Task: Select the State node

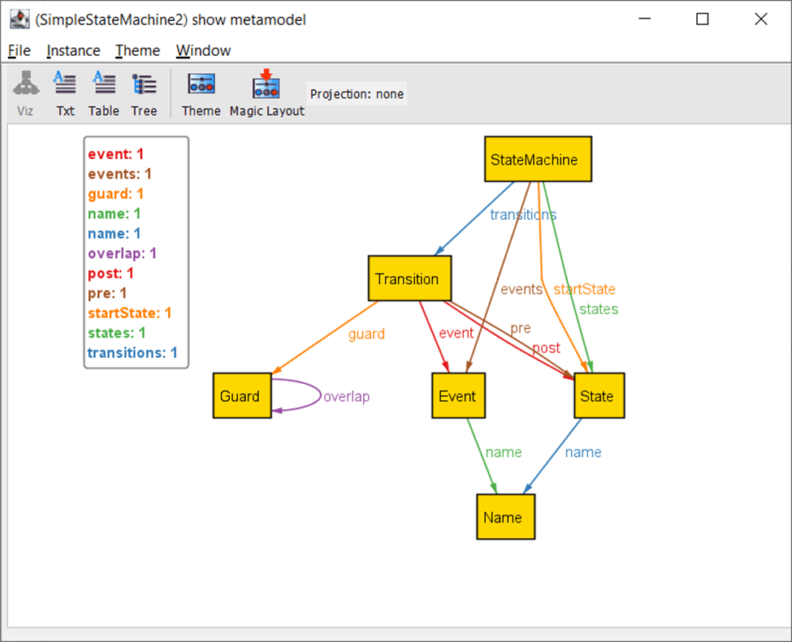Action: pyautogui.click(x=597, y=396)
